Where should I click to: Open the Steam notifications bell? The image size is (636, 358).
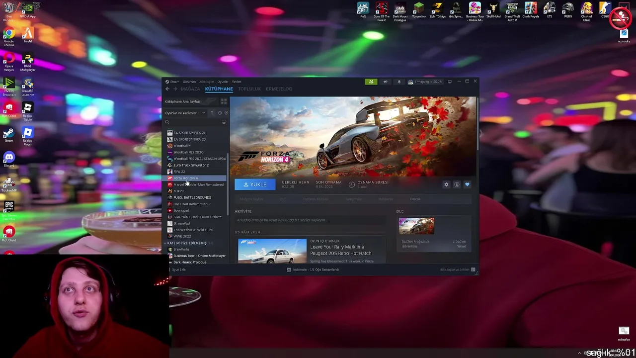(398, 82)
